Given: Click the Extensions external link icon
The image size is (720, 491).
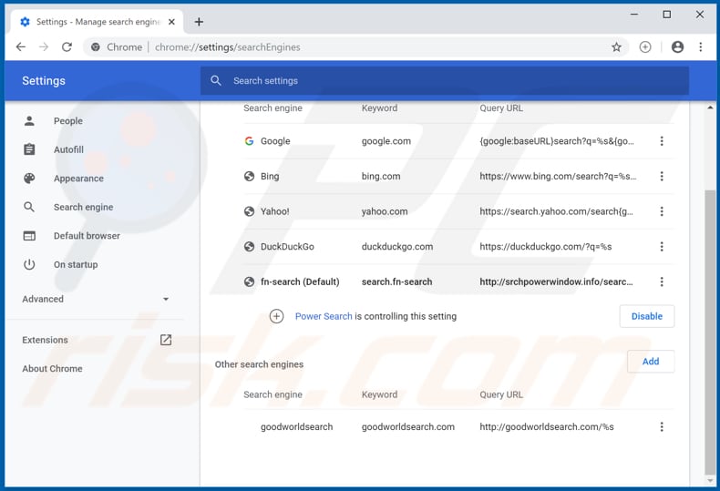Looking at the screenshot, I should [x=166, y=340].
